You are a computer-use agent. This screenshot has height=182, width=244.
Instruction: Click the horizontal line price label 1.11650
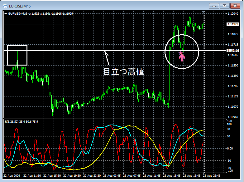click(x=233, y=51)
